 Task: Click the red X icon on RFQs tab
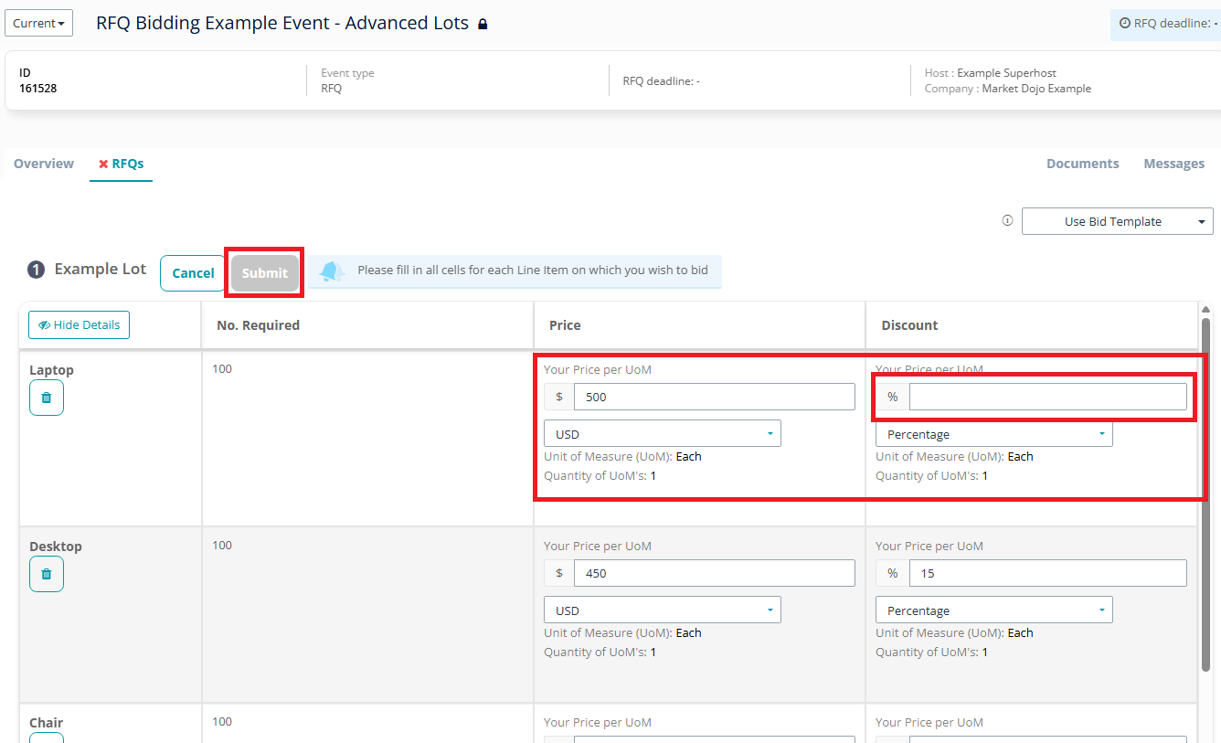[103, 164]
